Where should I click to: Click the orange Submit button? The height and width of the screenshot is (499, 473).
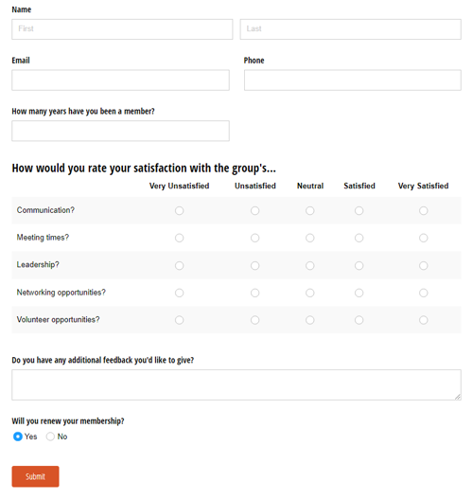(35, 476)
